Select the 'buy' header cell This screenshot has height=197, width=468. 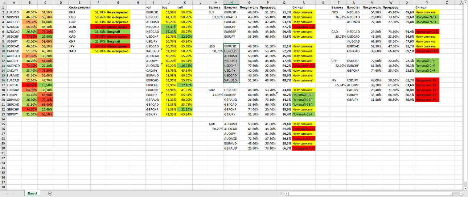(169, 7)
